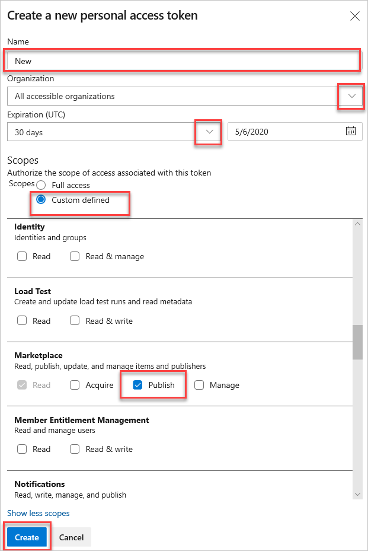Tick the Marketplace Acquire checkbox
The image size is (368, 551).
coord(75,385)
